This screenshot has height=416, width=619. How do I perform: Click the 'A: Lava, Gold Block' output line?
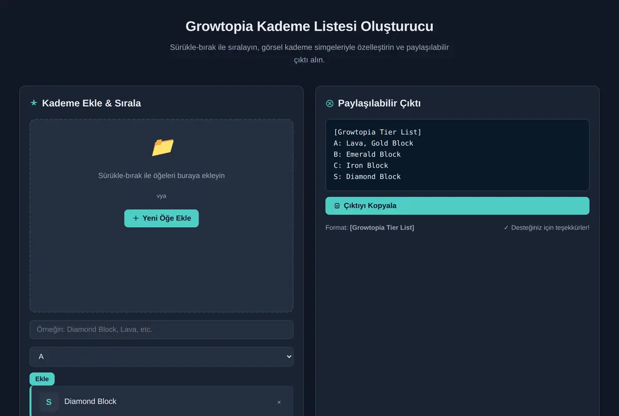click(x=373, y=143)
